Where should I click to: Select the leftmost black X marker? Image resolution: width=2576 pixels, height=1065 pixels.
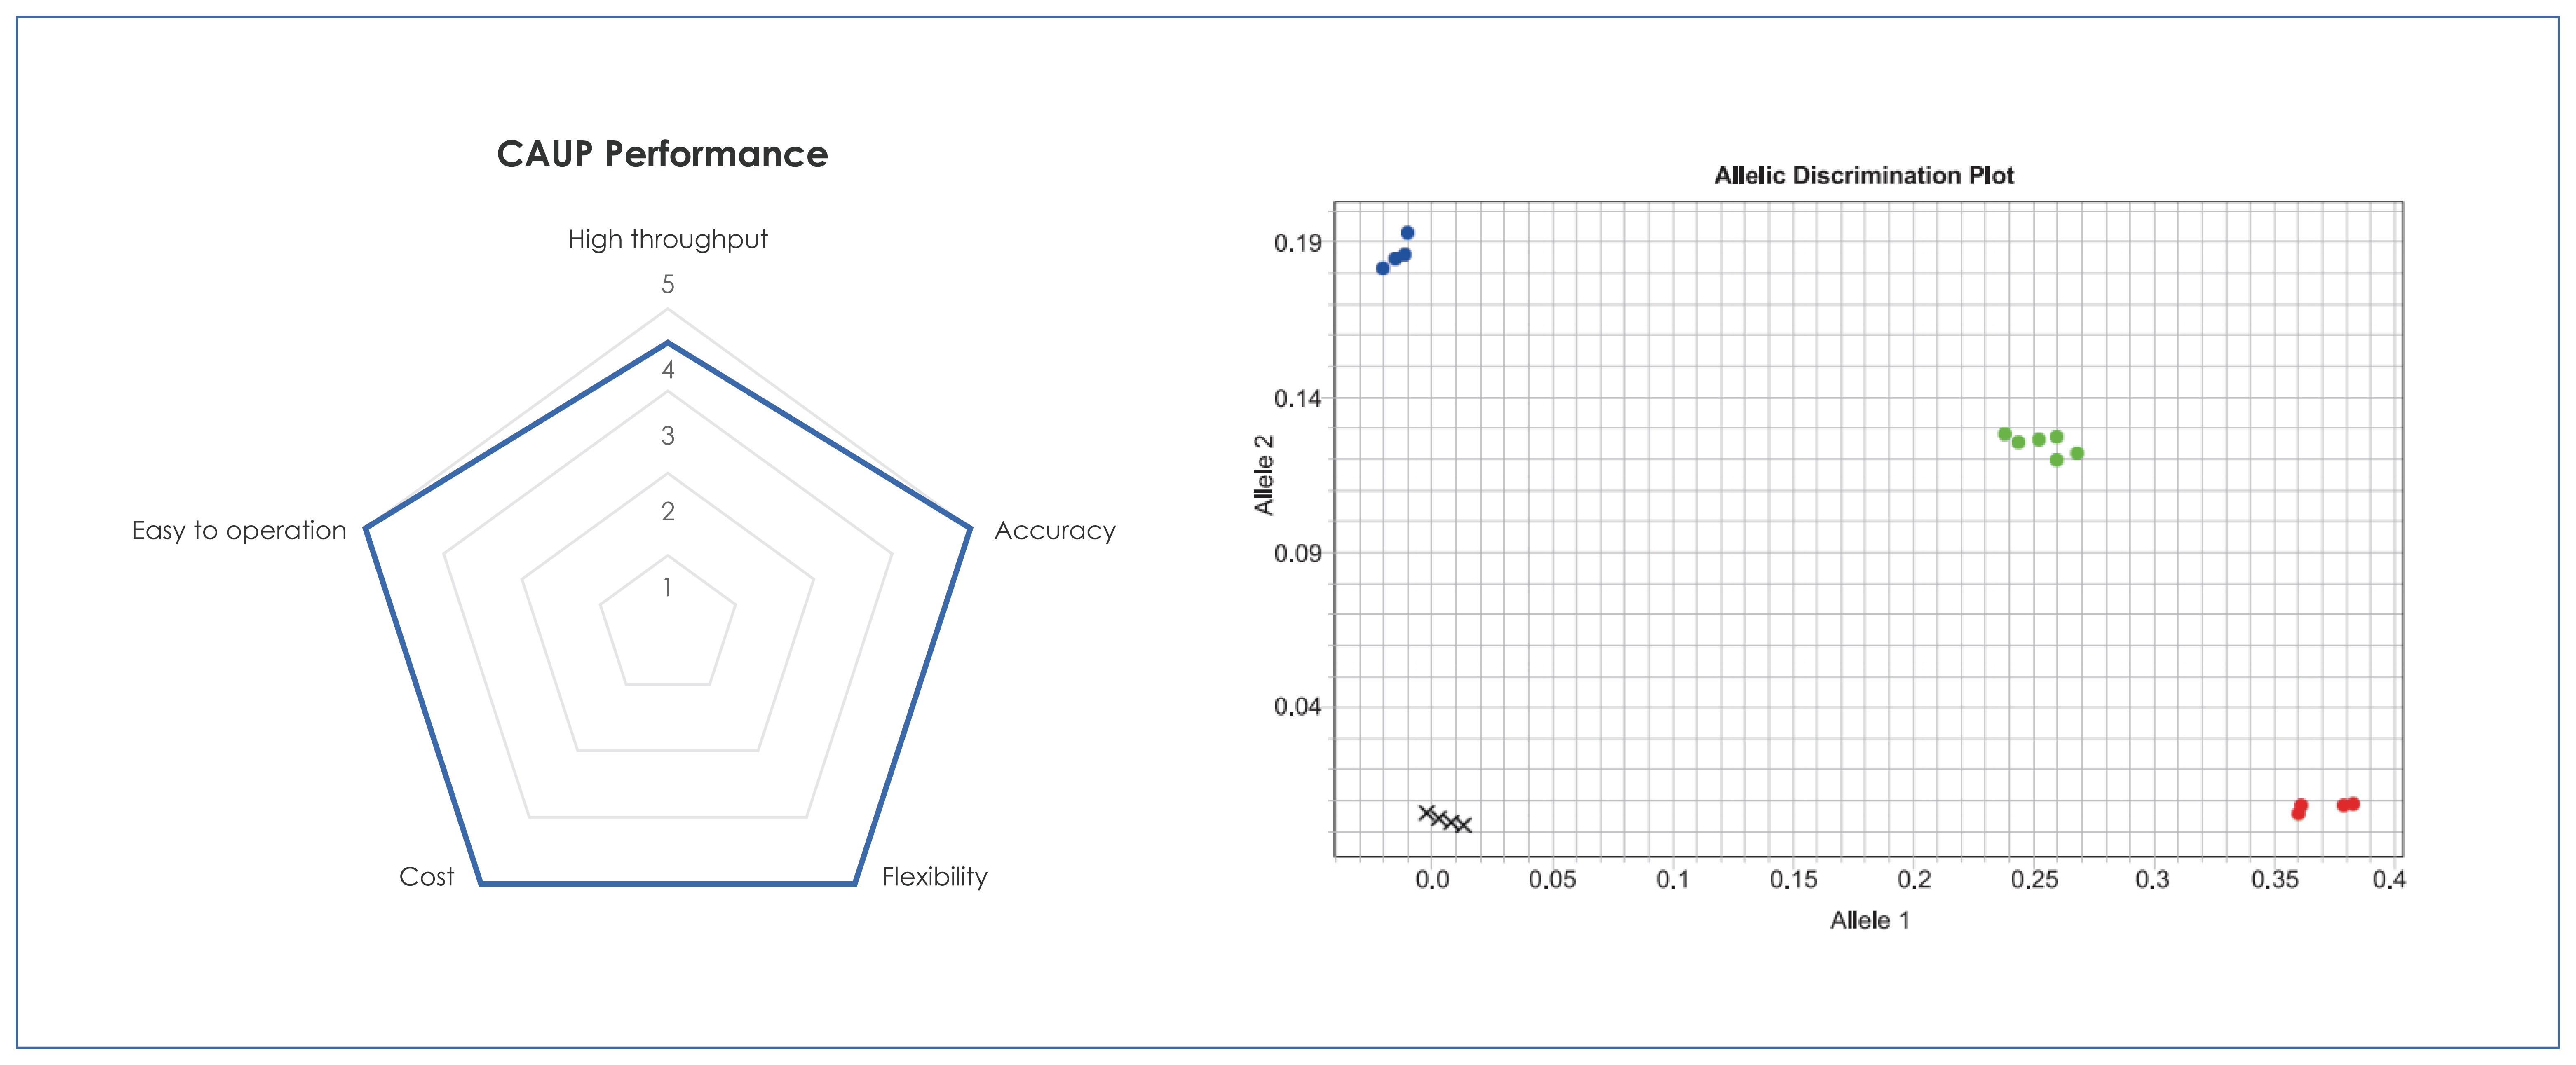pyautogui.click(x=1427, y=813)
